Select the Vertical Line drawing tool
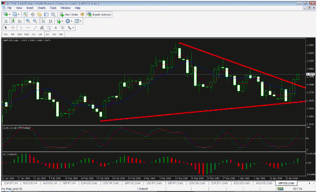This screenshot has height=192, width=317. [x=21, y=28]
